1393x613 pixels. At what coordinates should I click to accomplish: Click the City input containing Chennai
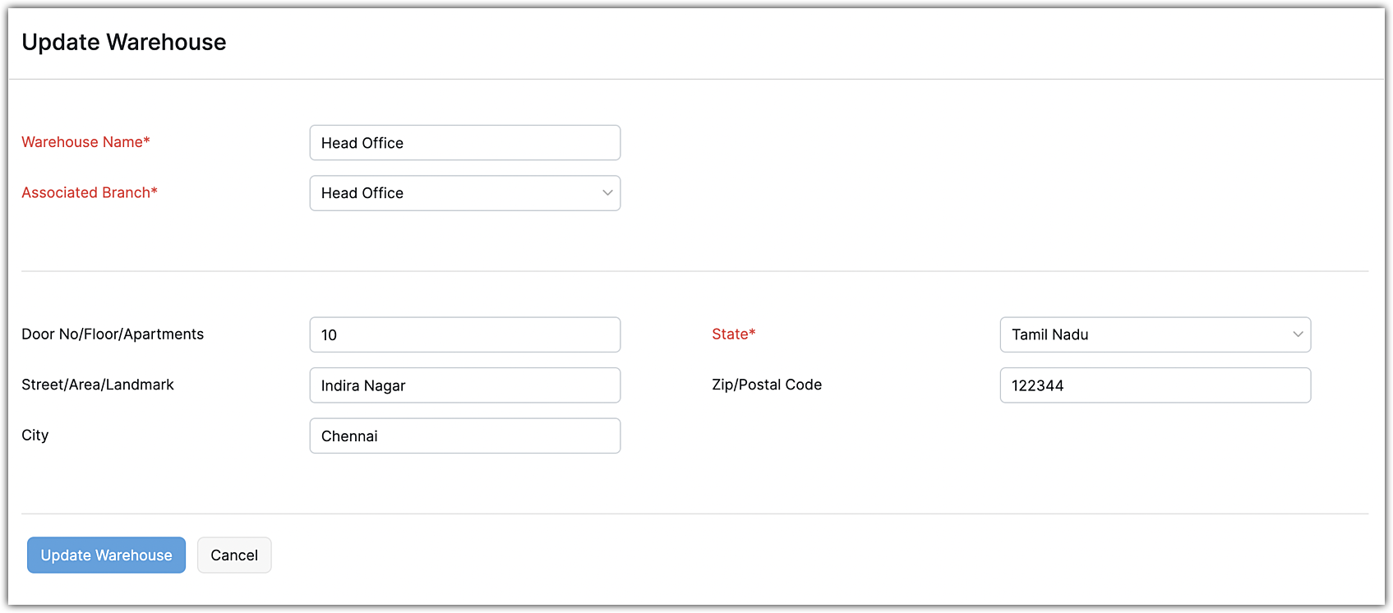tap(464, 436)
